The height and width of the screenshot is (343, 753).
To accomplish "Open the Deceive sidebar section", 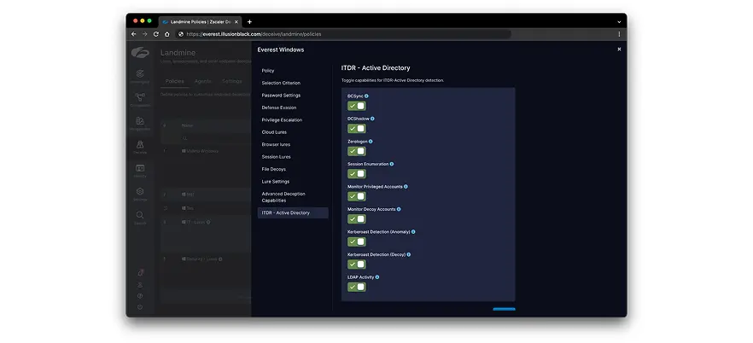I will click(140, 147).
